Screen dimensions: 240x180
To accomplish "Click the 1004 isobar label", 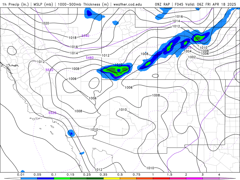I will (188, 51).
